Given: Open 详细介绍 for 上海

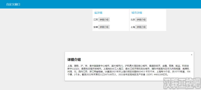Looking at the screenshot, I should (x=141, y=27).
